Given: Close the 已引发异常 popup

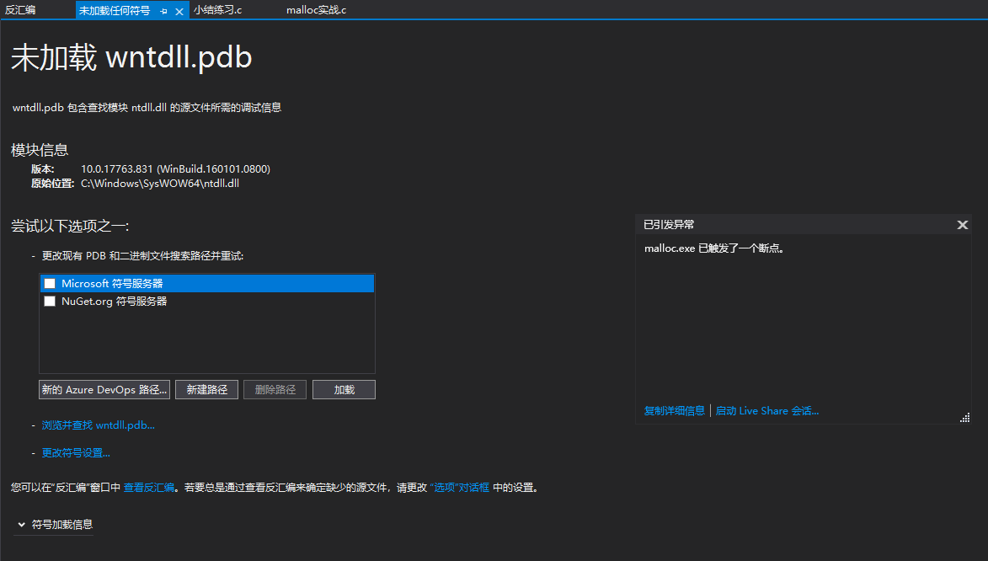Looking at the screenshot, I should [962, 225].
